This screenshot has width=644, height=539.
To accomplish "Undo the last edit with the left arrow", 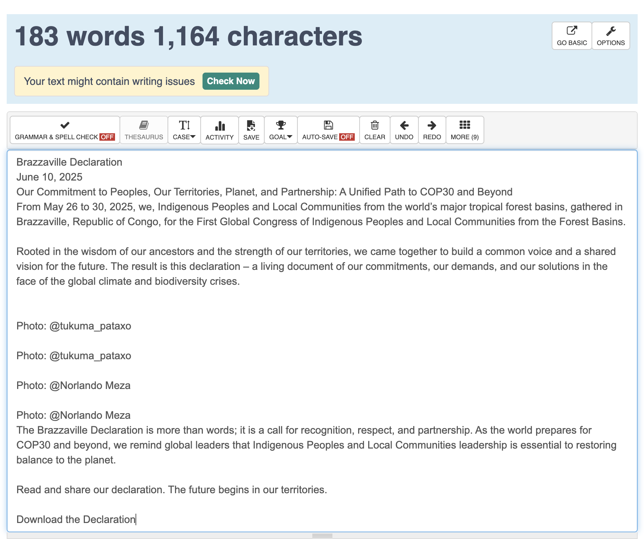I will [x=404, y=125].
